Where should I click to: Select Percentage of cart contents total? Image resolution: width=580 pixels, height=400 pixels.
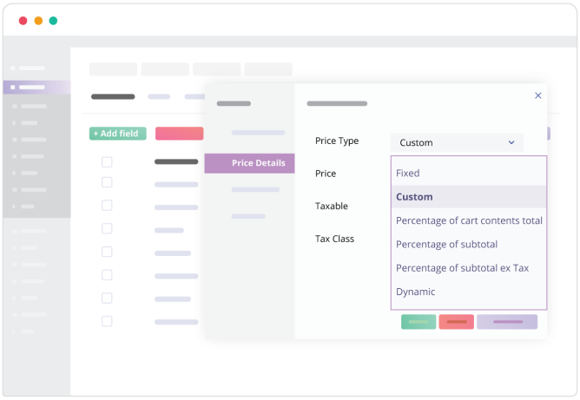click(469, 220)
